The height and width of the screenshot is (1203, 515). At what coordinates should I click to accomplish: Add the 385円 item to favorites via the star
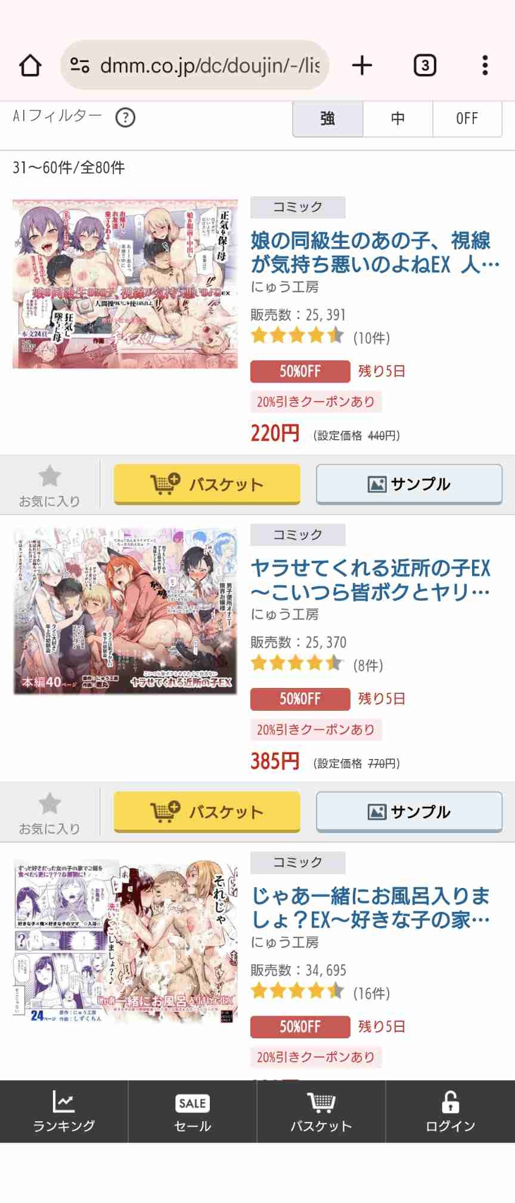(x=49, y=813)
